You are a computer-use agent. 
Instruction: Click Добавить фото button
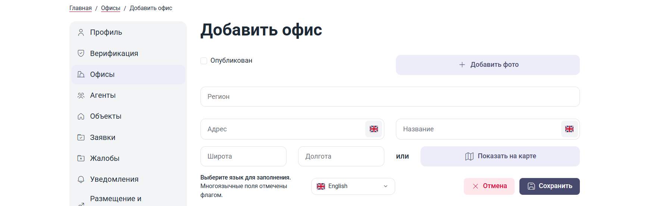[488, 65]
